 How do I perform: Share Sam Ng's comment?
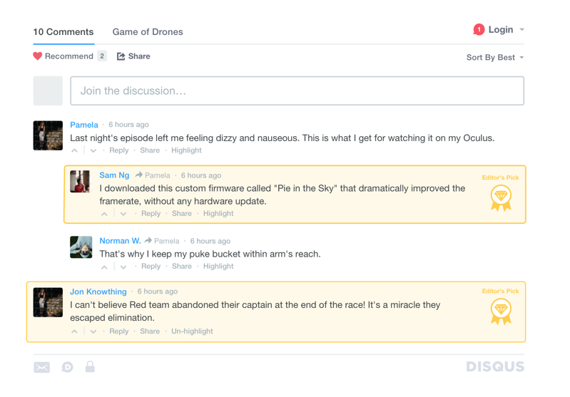pyautogui.click(x=182, y=214)
